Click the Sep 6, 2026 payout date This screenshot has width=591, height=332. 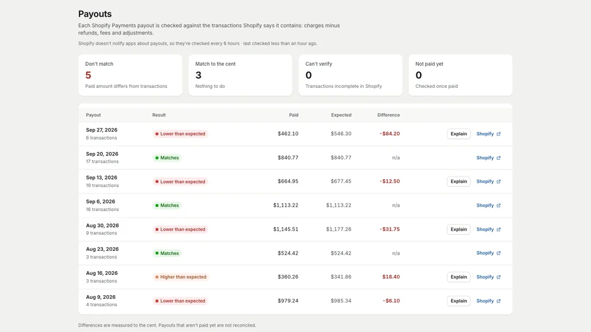click(x=100, y=202)
